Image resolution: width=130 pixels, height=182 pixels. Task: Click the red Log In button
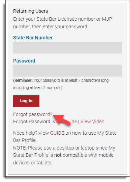(26, 101)
